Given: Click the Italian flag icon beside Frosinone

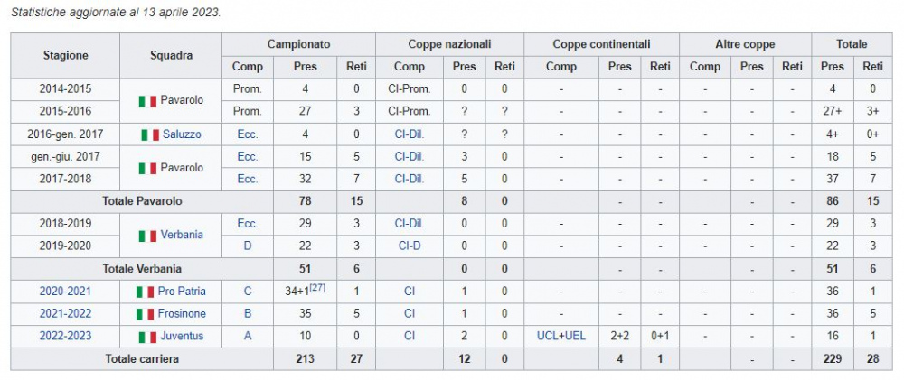Looking at the screenshot, I should 146,314.
